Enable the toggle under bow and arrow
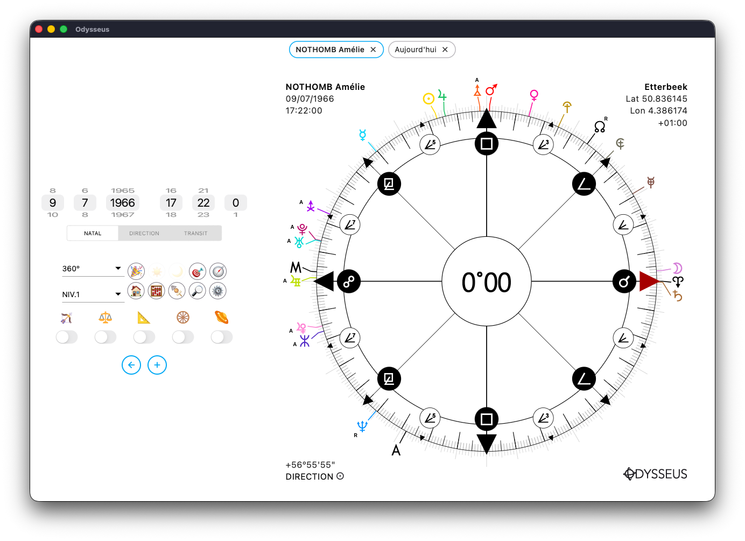The image size is (745, 541). coord(67,337)
